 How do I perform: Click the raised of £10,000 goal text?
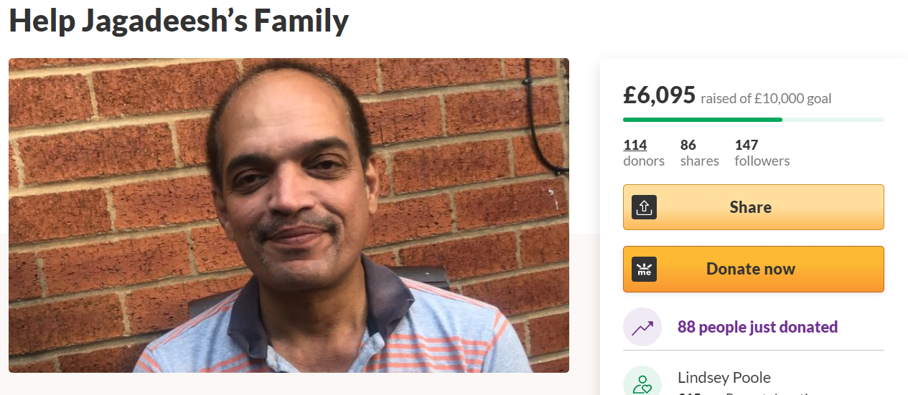tap(766, 99)
